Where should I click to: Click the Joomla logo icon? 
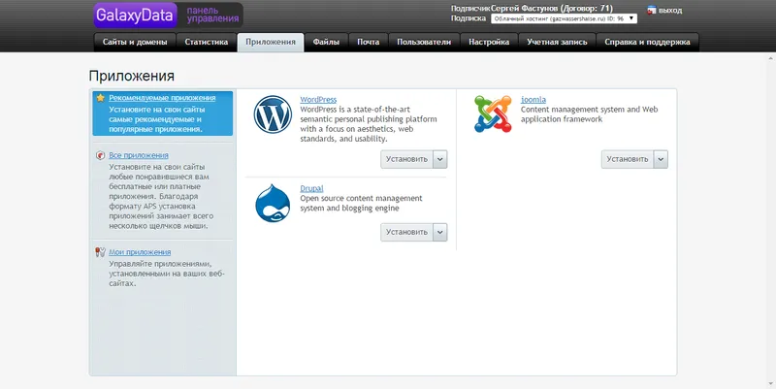(x=493, y=114)
